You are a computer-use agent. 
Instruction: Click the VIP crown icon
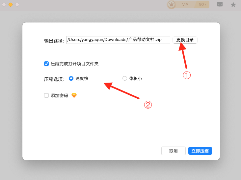coord(171,5)
